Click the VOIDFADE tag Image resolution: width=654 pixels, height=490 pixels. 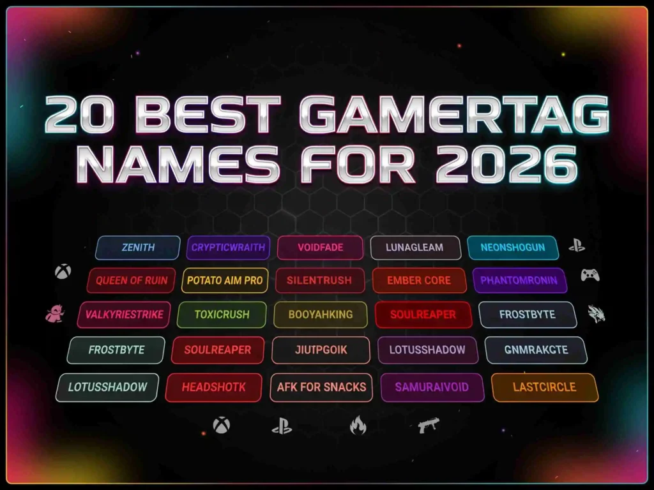point(321,248)
